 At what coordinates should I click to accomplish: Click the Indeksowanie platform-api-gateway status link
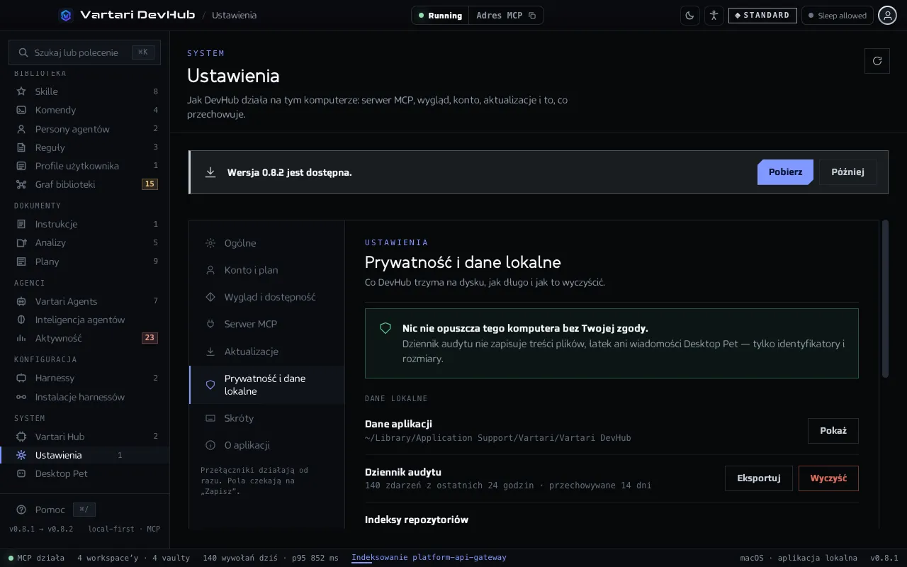(429, 558)
